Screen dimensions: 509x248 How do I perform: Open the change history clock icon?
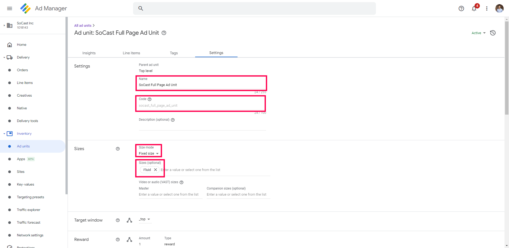(x=493, y=33)
